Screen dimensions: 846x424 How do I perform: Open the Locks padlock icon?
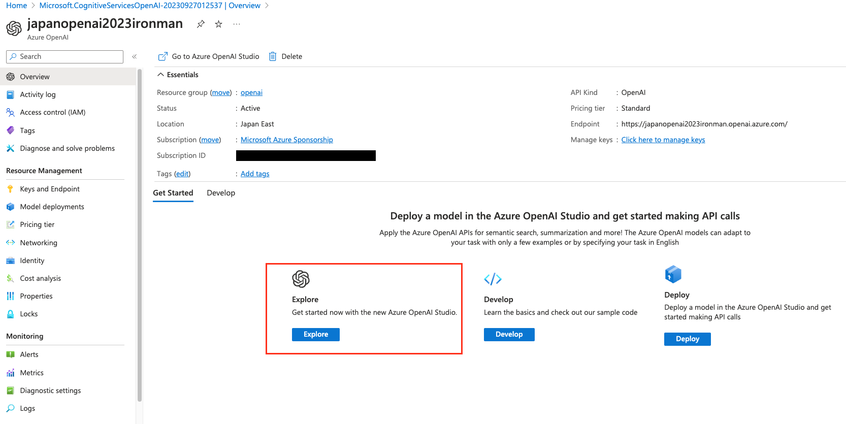pyautogui.click(x=10, y=314)
